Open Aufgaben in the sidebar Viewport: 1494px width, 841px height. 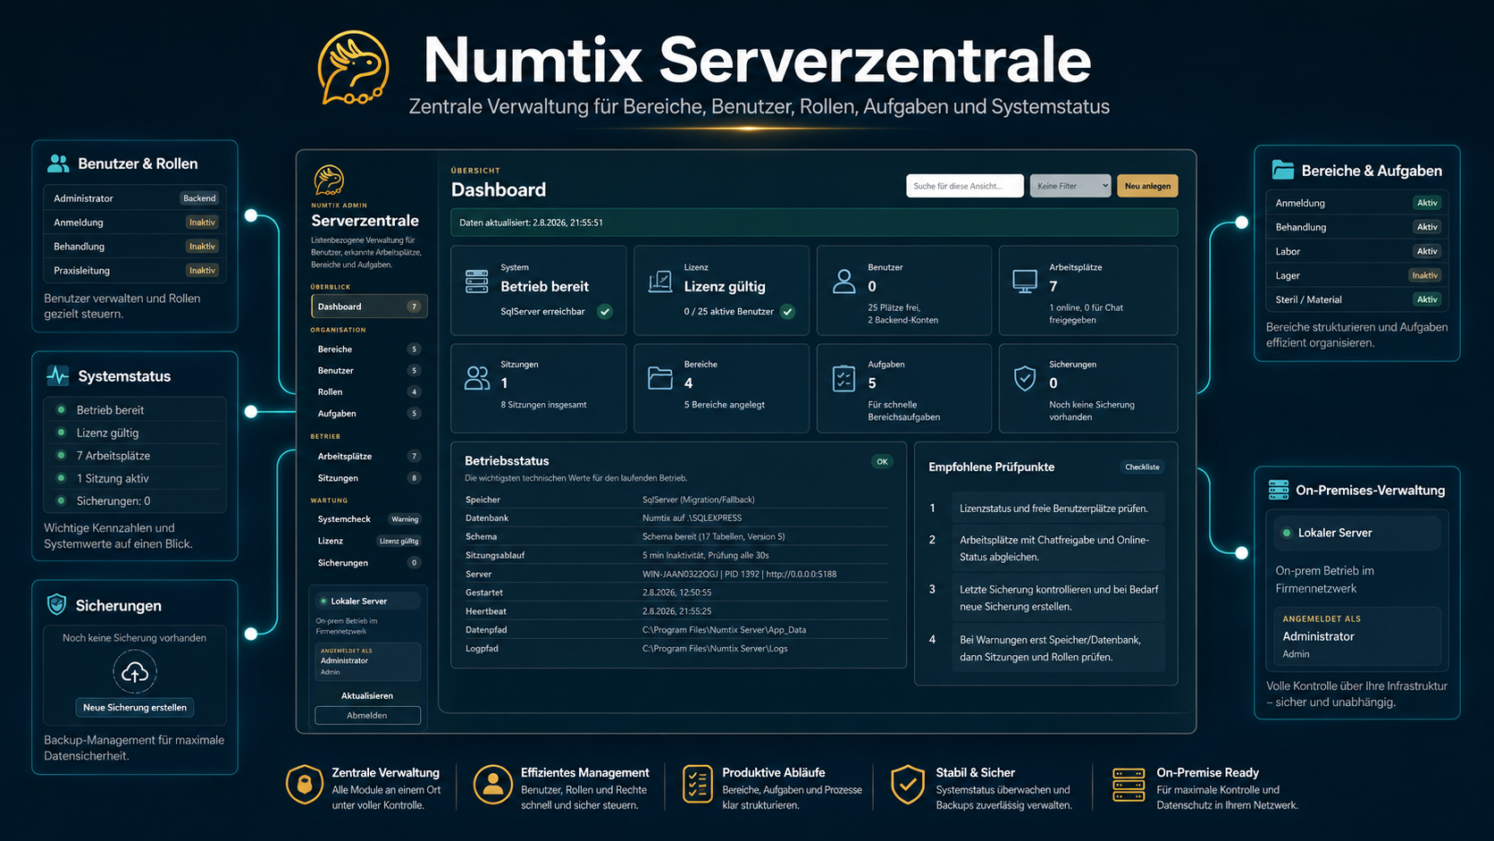coord(368,414)
